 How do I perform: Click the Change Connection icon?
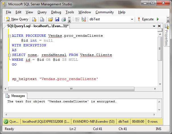pos(84,19)
